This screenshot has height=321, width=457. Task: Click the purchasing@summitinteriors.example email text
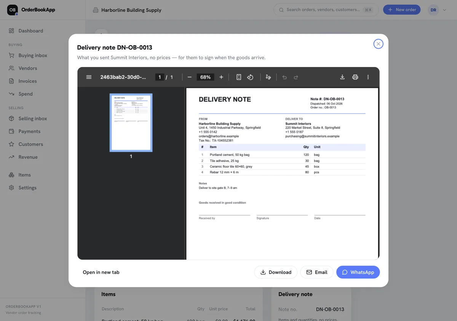[312, 136]
